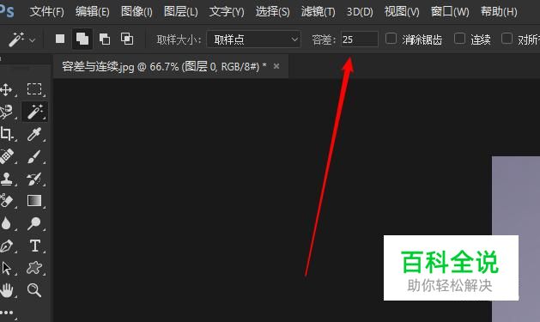Viewport: 540px width, 322px height.
Task: Open the 3D(D) menu
Action: [x=360, y=12]
